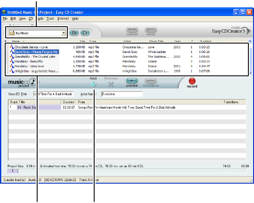Click the My Music folder icon
The image size is (254, 203).
click(12, 33)
